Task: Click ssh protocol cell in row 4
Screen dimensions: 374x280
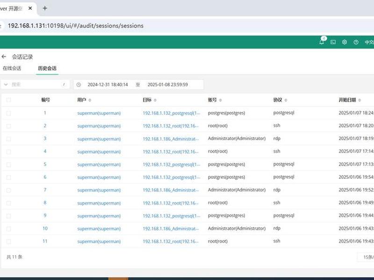Action: pyautogui.click(x=277, y=151)
